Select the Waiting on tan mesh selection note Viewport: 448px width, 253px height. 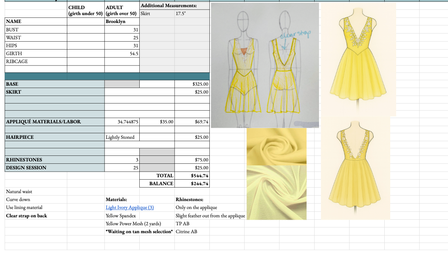coord(139,231)
